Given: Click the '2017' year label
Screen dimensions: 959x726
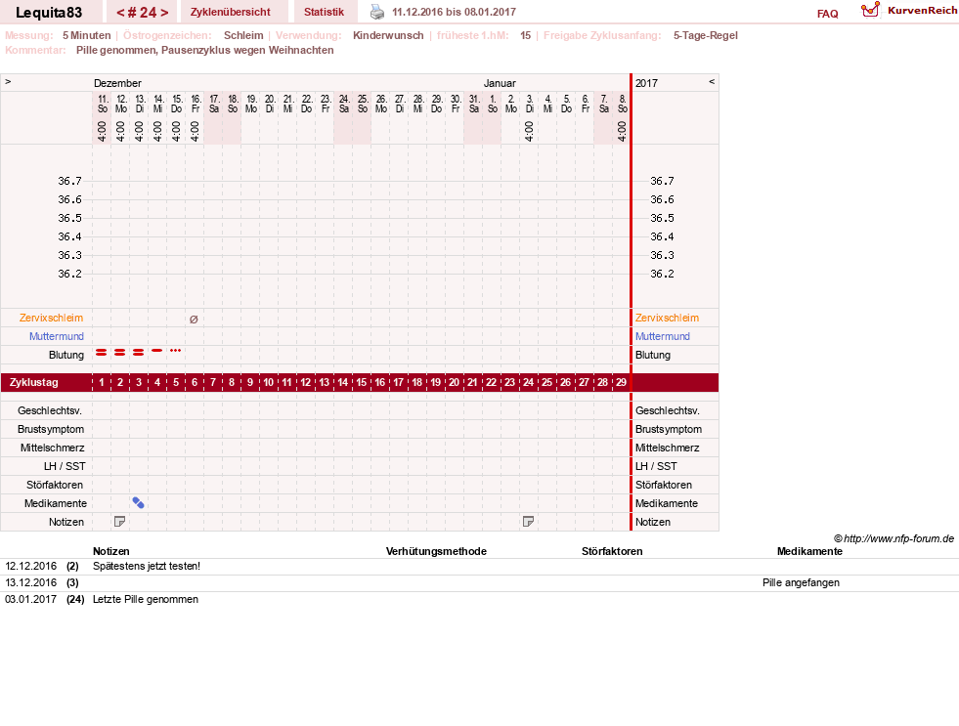Looking at the screenshot, I should tap(646, 83).
